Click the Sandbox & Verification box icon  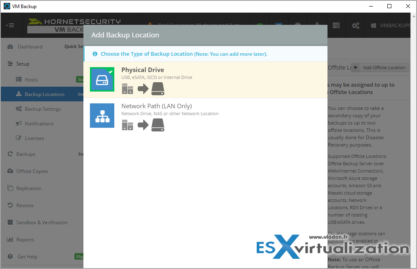tap(10, 222)
